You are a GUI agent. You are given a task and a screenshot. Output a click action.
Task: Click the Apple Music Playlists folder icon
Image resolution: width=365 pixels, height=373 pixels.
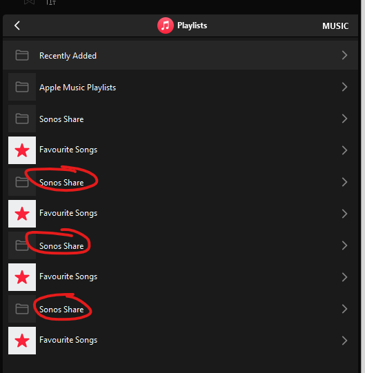(22, 87)
